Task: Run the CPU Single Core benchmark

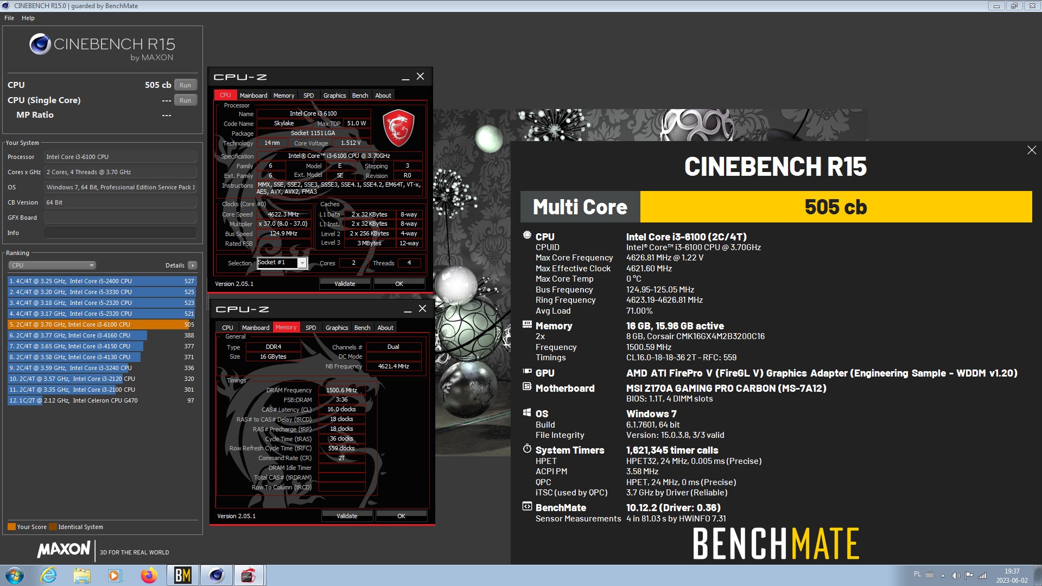Action: pos(186,100)
